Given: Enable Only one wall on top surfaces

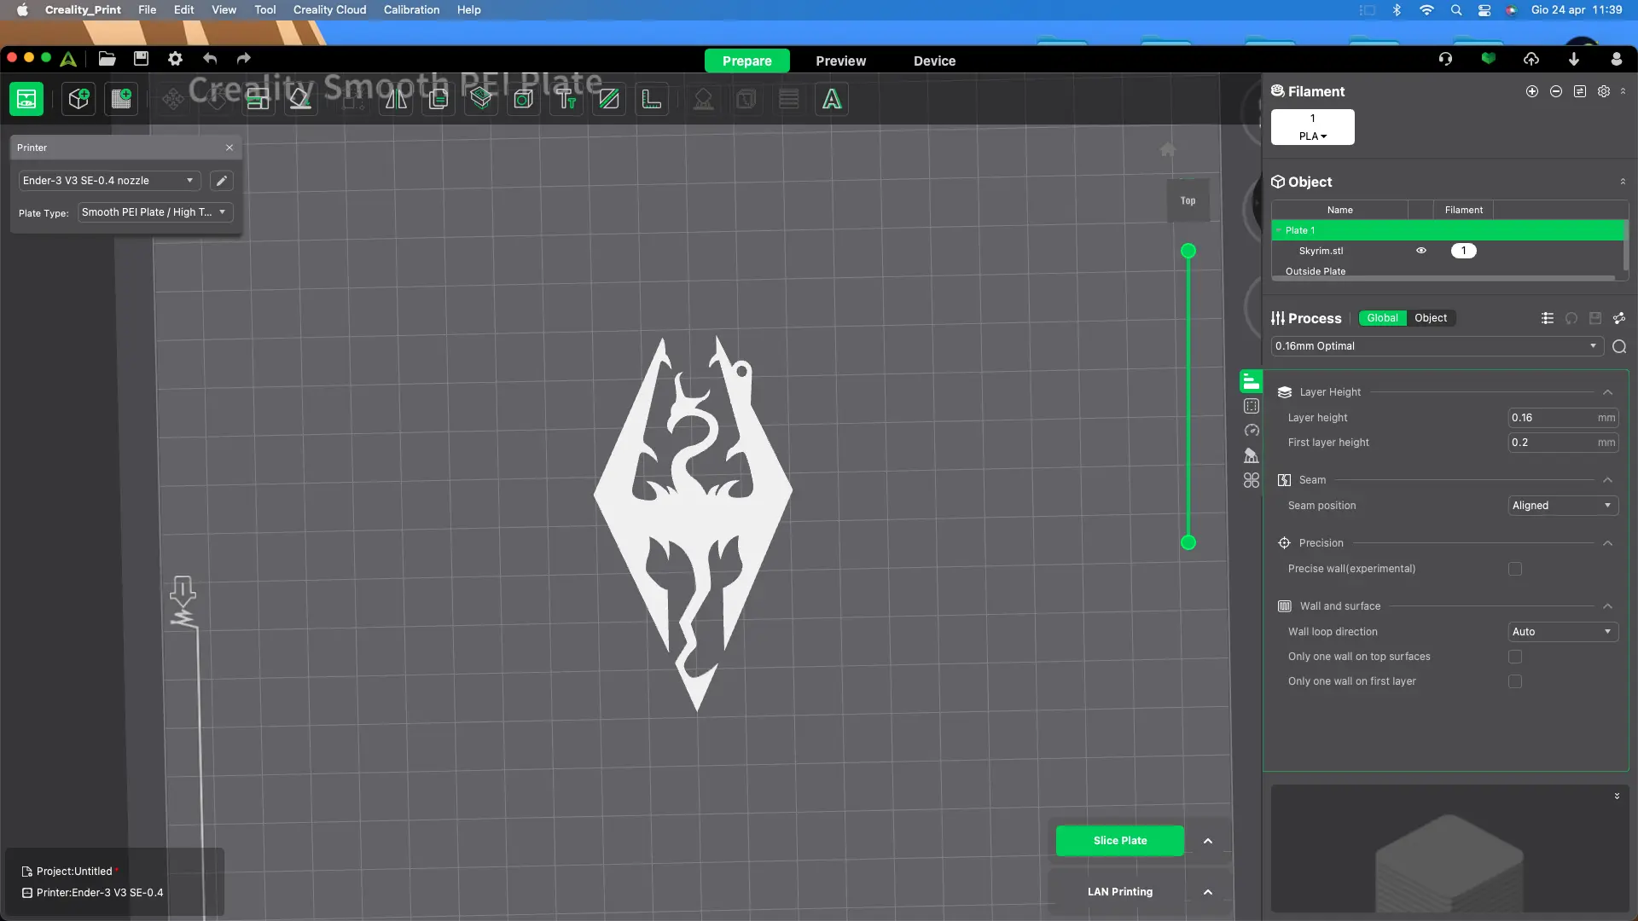Looking at the screenshot, I should pyautogui.click(x=1515, y=657).
